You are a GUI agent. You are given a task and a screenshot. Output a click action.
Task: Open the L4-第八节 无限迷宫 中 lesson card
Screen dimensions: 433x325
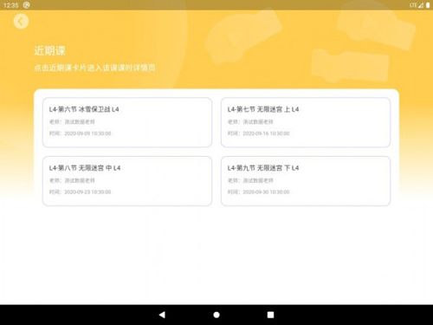[x=127, y=181]
